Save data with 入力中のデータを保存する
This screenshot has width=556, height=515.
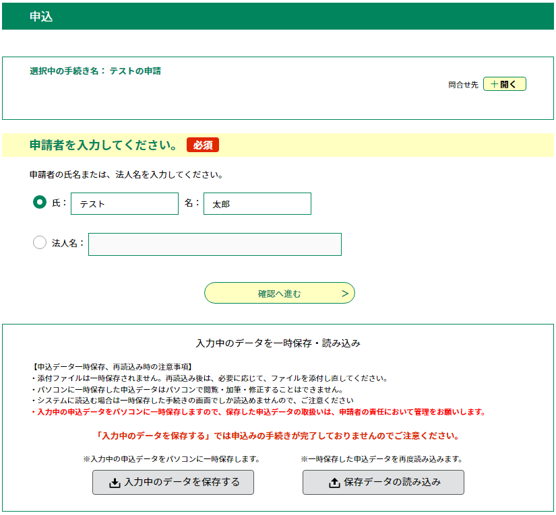(173, 483)
